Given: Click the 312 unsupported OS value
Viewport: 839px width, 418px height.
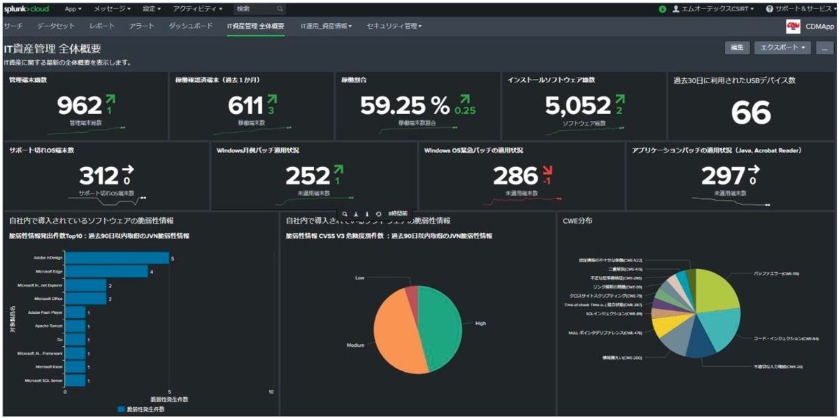Looking at the screenshot, I should pos(99,175).
